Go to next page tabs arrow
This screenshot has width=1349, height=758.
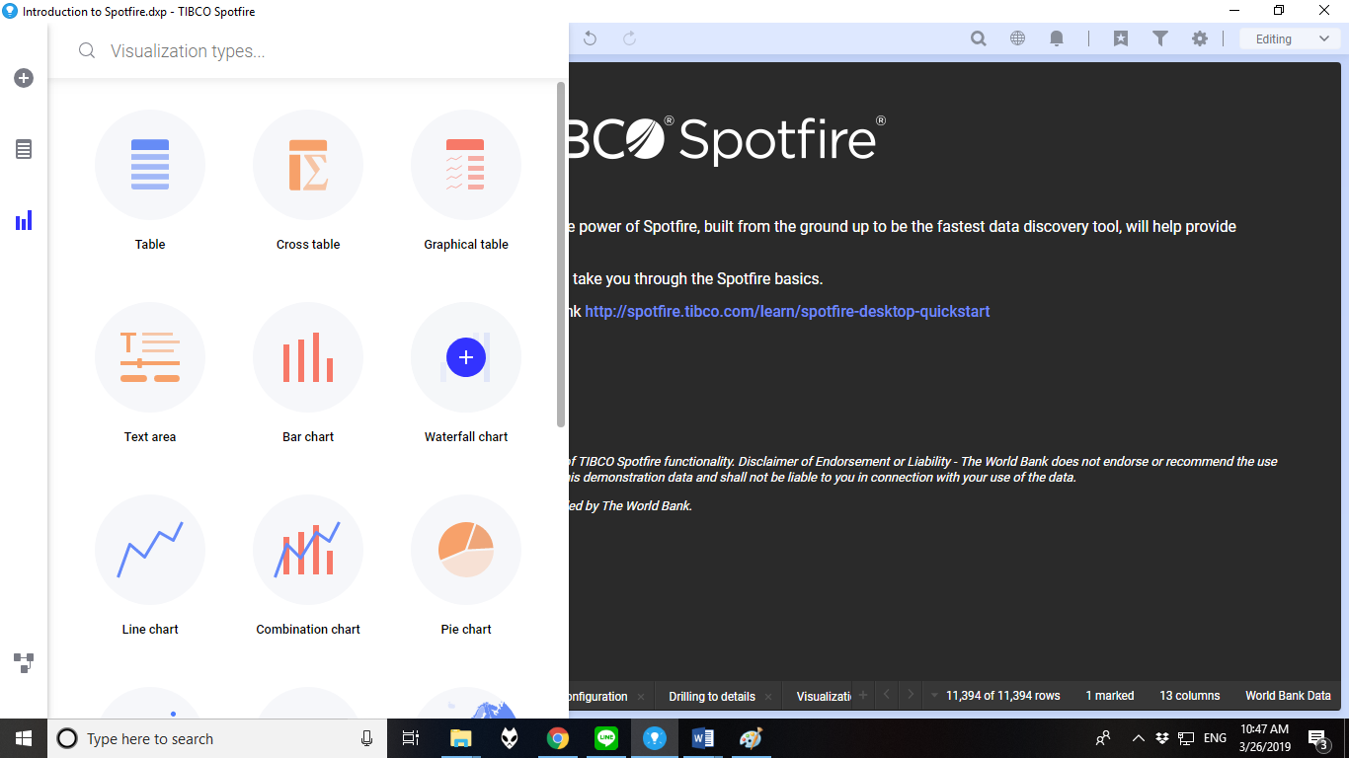(911, 695)
